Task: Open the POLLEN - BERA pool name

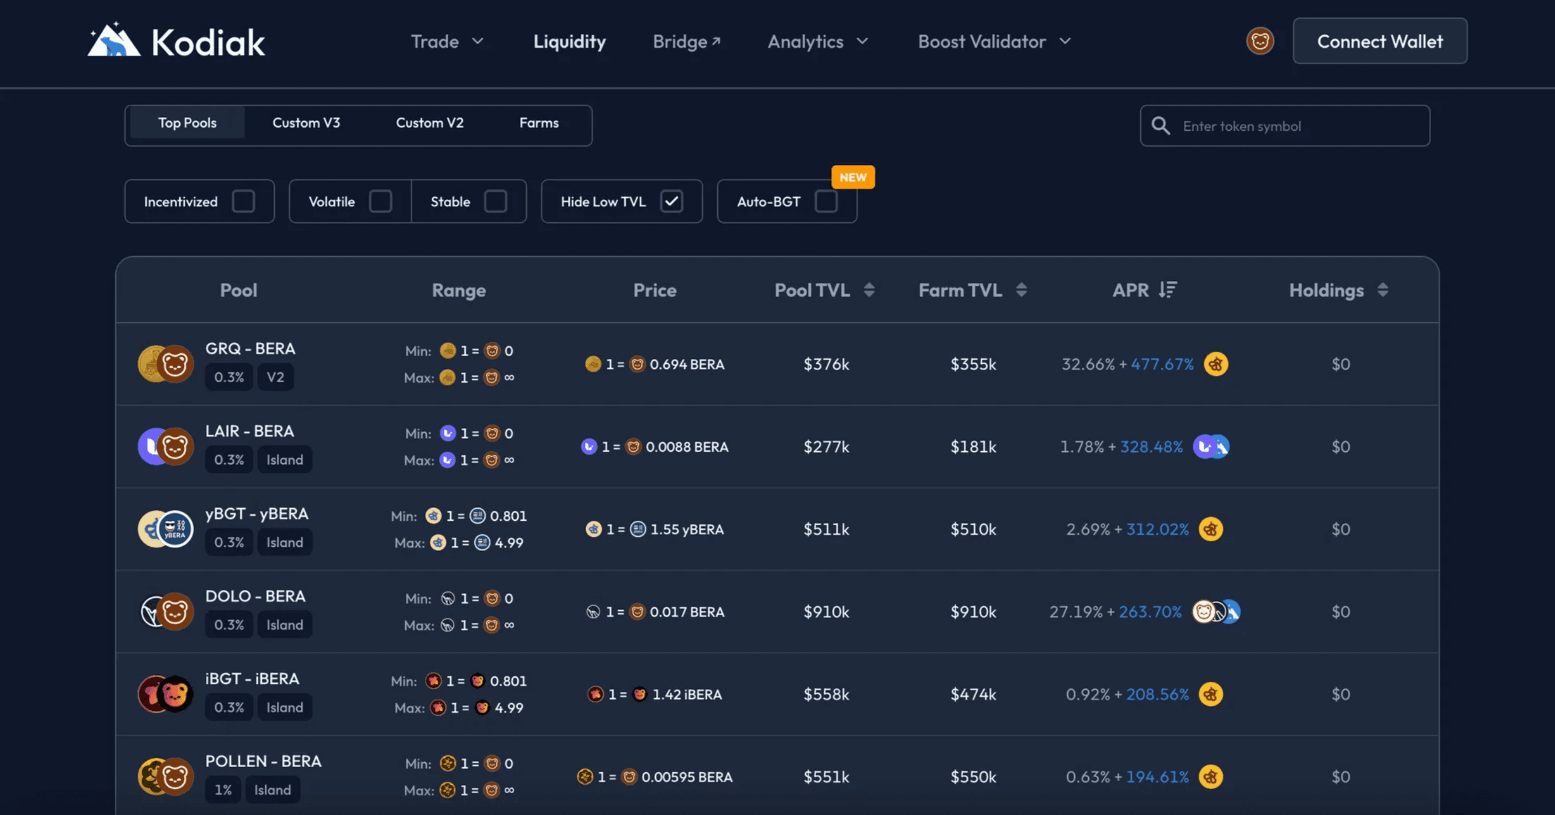Action: pyautogui.click(x=263, y=761)
